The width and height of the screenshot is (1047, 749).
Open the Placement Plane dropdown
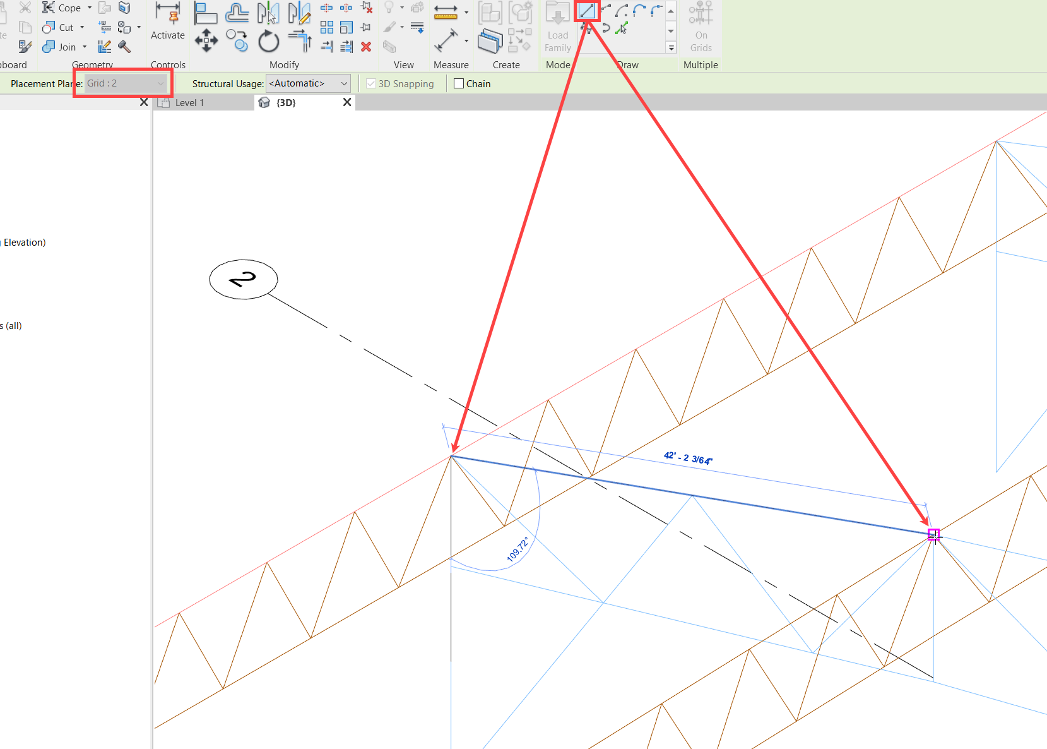(161, 83)
